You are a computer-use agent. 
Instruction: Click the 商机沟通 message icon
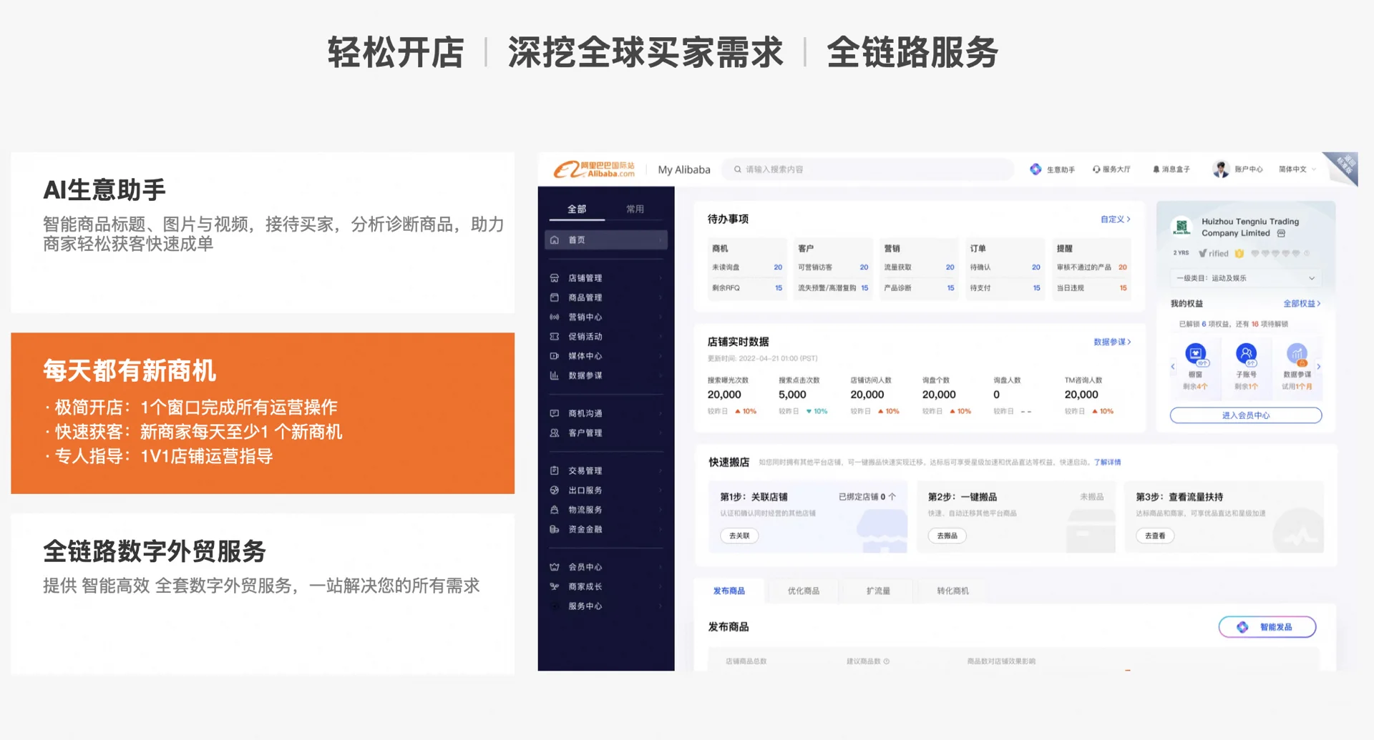coord(555,413)
